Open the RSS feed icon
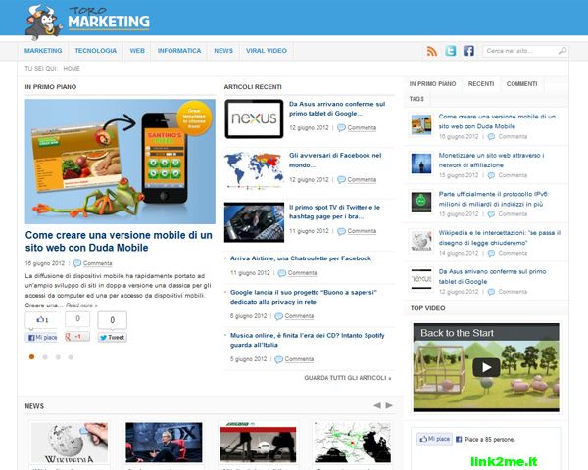The height and width of the screenshot is (470, 588). (432, 51)
